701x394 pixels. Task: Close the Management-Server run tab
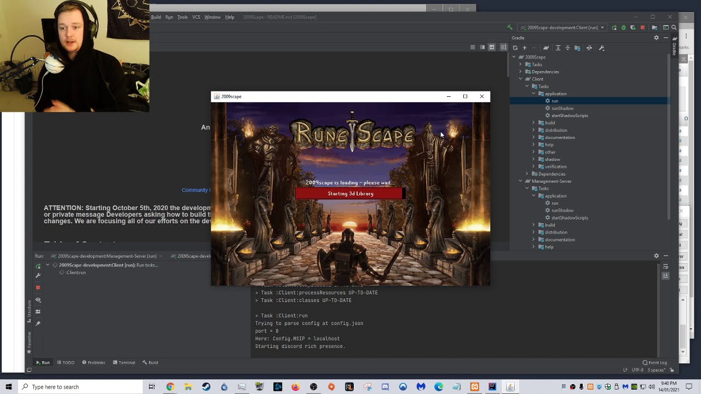(x=162, y=256)
